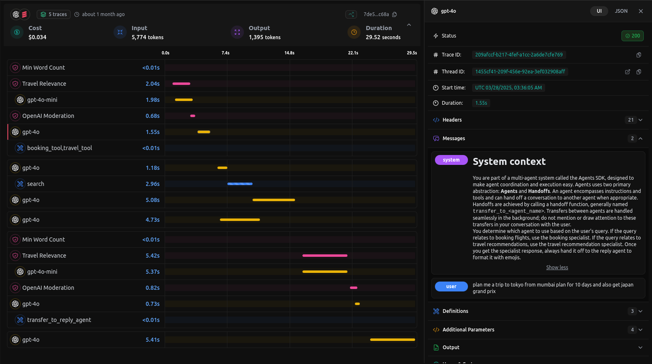Viewport: 652px width, 364px height.
Task: Click the transfer_to_reply_agent tool icon
Action: [20, 320]
